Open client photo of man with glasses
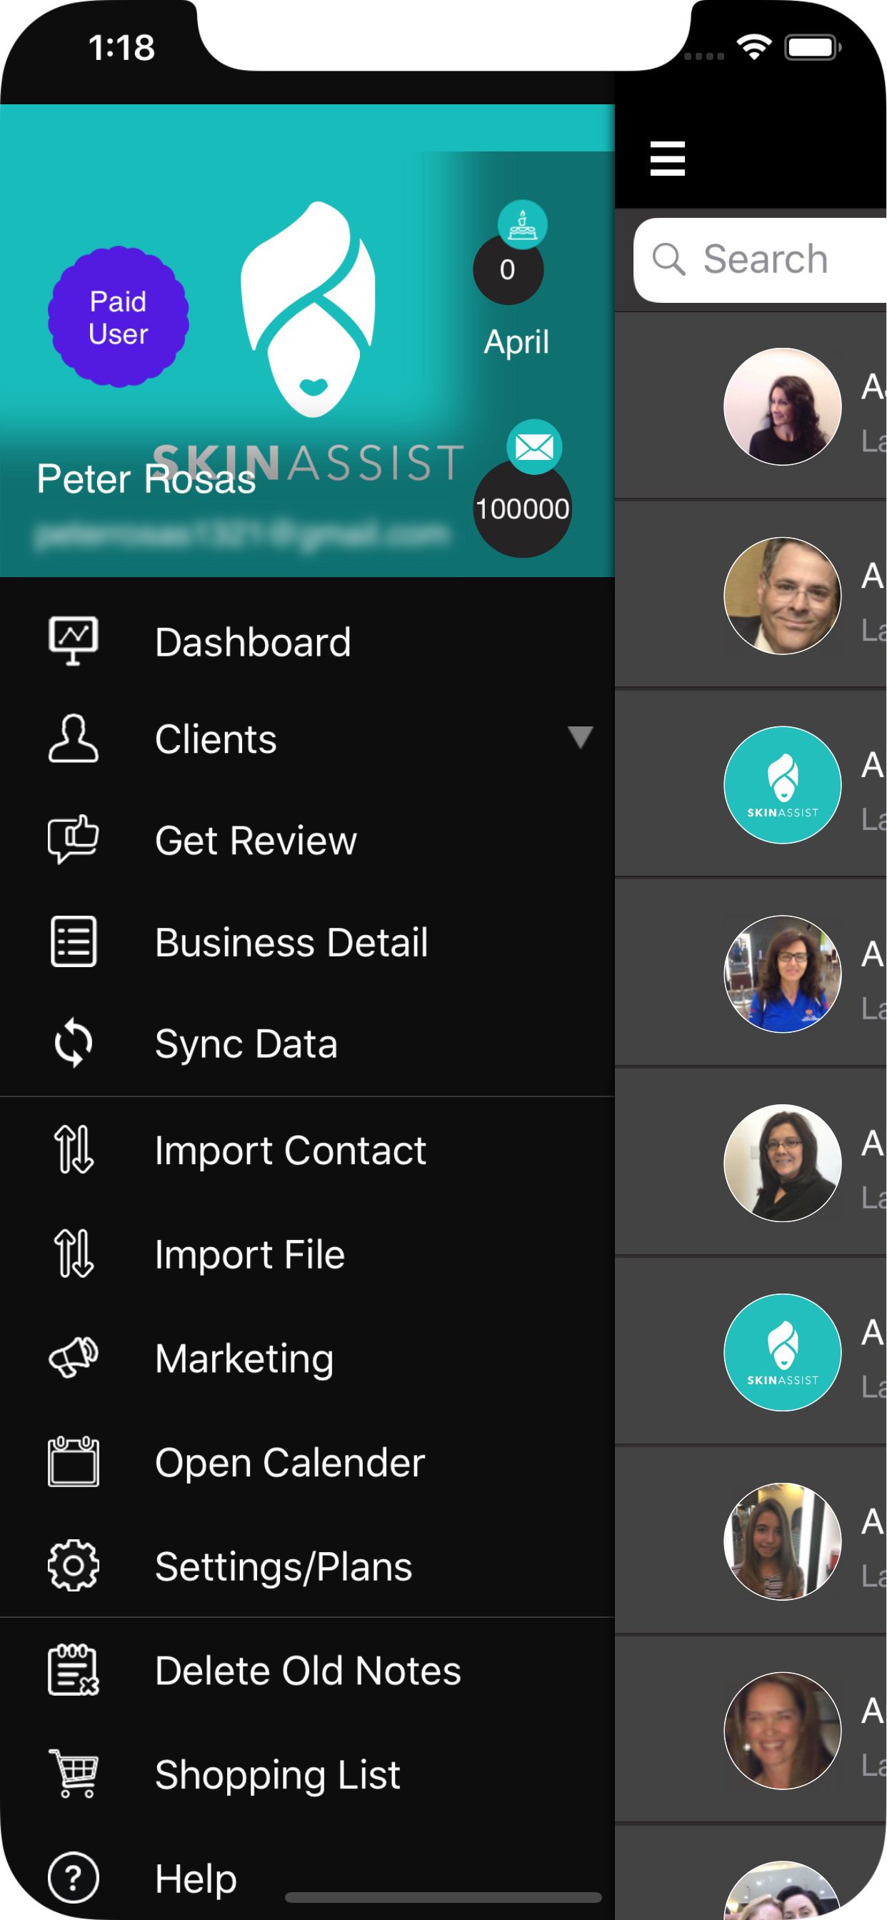887x1920 pixels. (x=782, y=596)
